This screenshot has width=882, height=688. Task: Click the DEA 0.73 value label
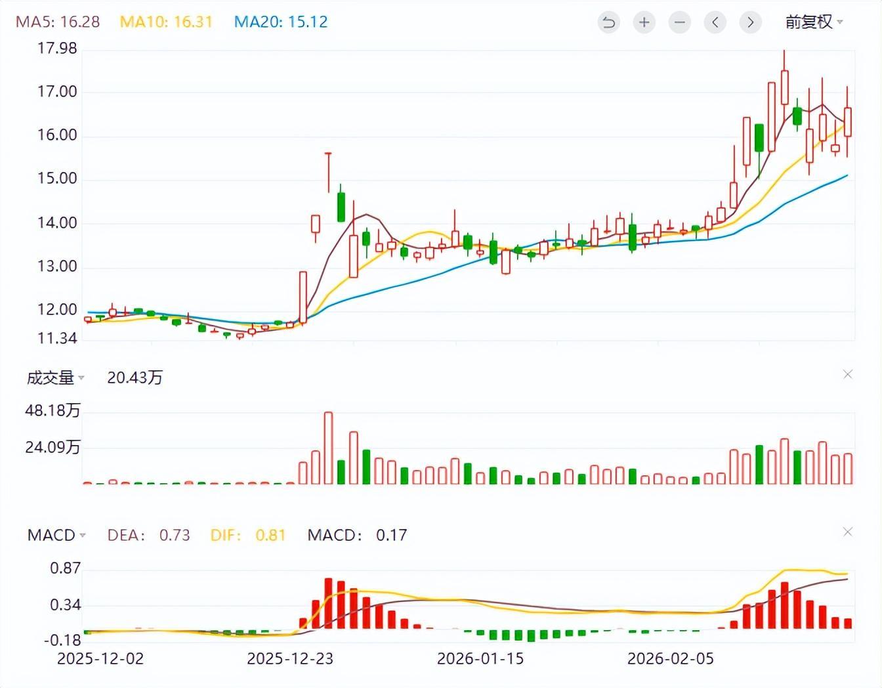148,535
